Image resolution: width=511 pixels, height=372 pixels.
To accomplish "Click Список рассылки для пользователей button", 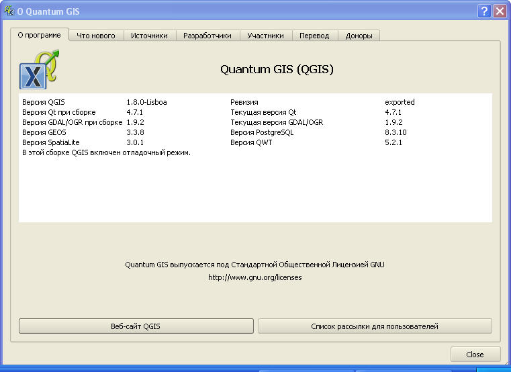I will tap(375, 326).
